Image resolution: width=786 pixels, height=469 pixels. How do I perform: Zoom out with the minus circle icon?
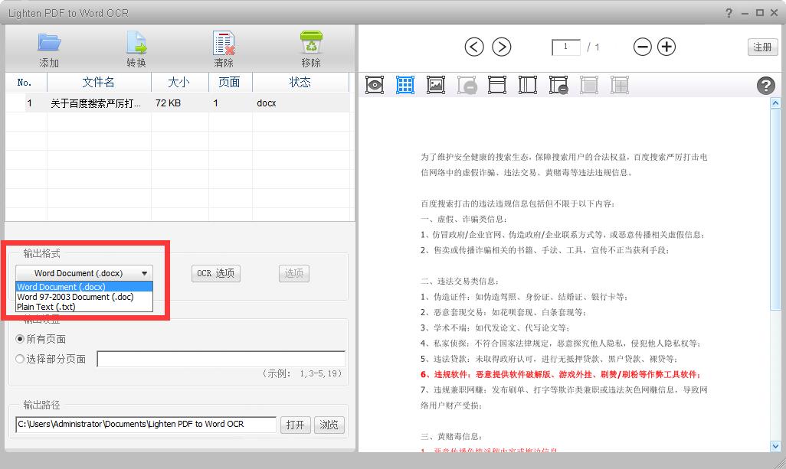point(642,47)
